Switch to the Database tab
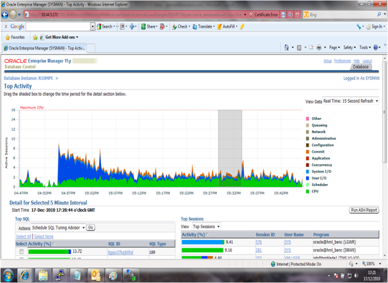Viewport: 388px width, 283px height. [360, 67]
